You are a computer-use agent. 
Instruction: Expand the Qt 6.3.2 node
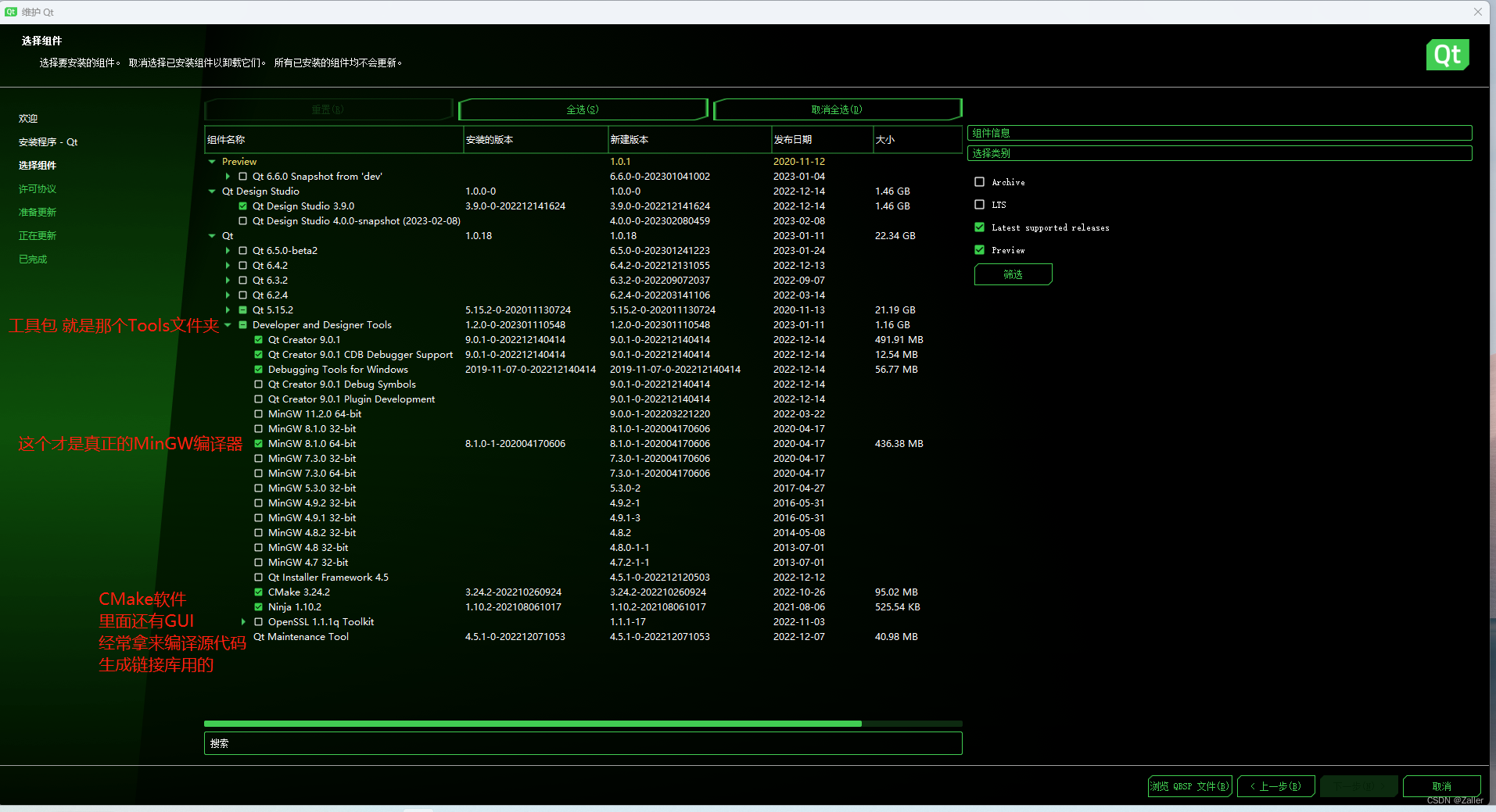228,281
